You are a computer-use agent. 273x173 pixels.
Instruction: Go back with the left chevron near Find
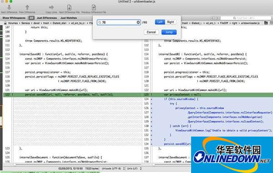[212, 18]
